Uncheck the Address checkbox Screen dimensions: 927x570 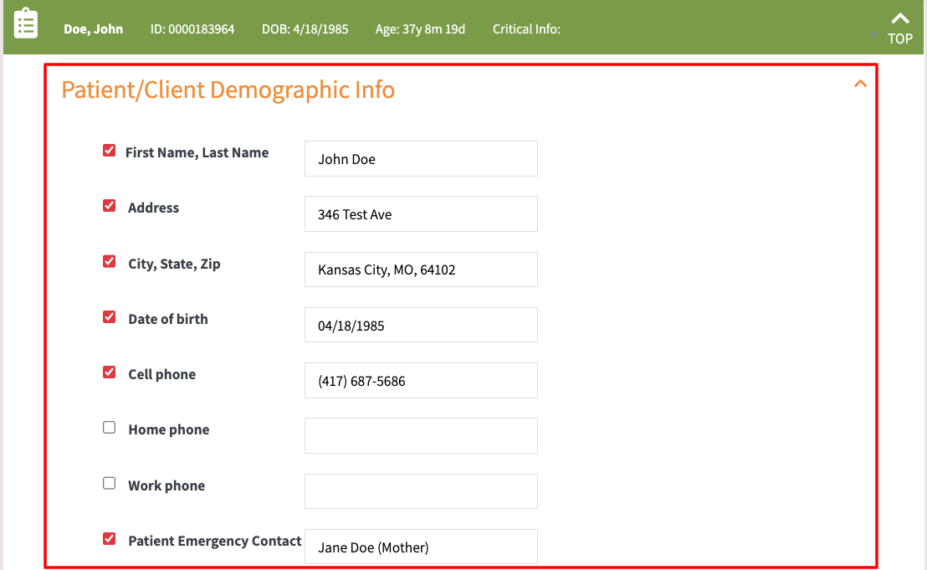pyautogui.click(x=109, y=206)
